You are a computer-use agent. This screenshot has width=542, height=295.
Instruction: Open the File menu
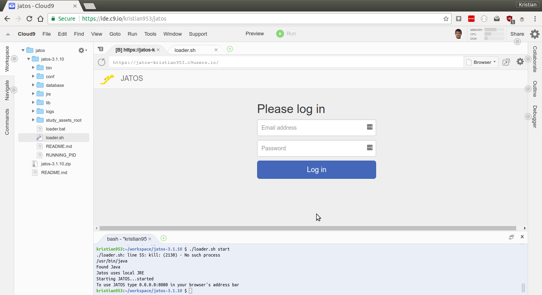pos(46,34)
